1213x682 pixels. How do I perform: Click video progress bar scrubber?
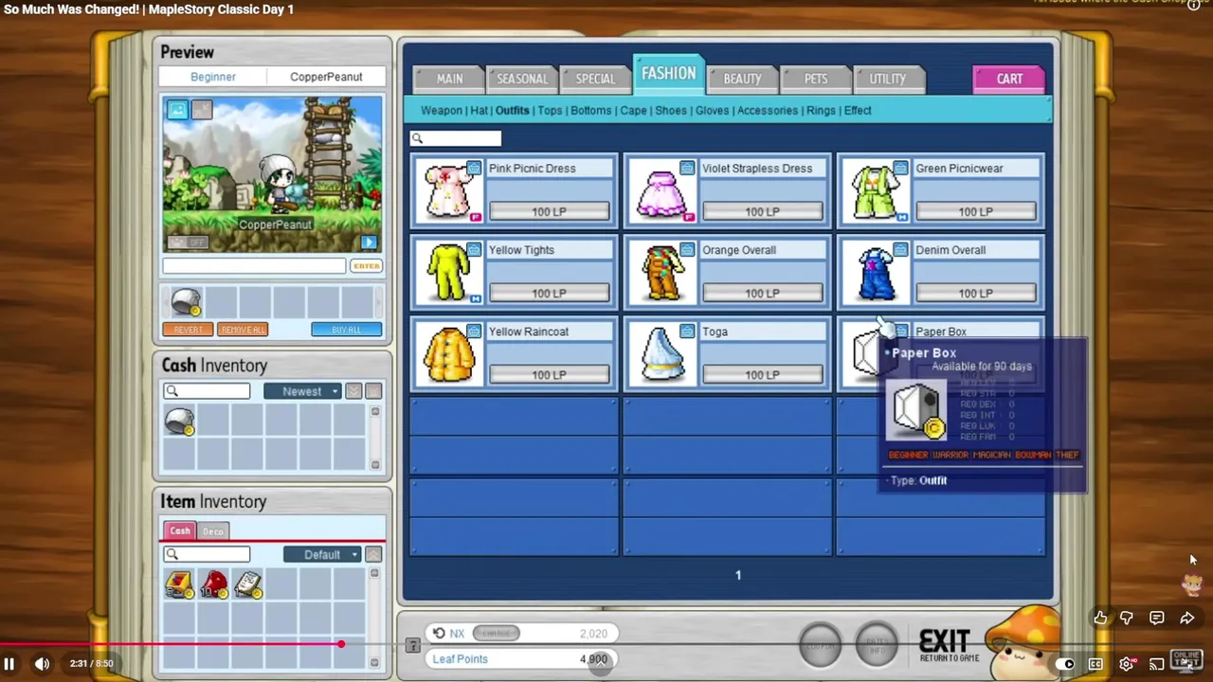(x=340, y=644)
